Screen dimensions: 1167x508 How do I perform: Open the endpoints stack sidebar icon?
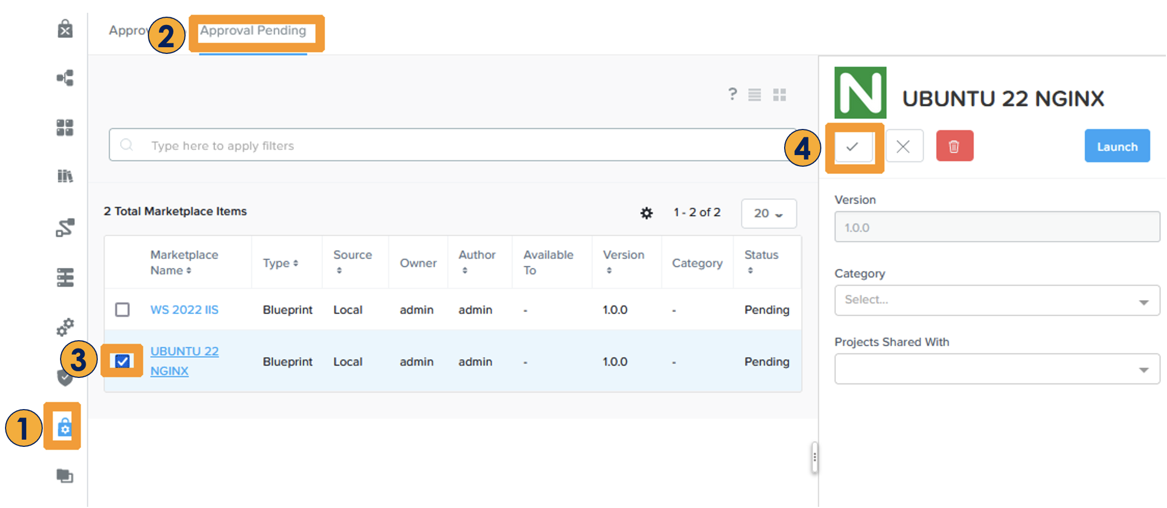click(x=65, y=277)
